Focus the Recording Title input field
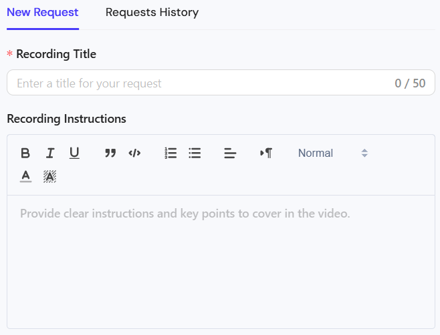This screenshot has height=335, width=440. 221,83
